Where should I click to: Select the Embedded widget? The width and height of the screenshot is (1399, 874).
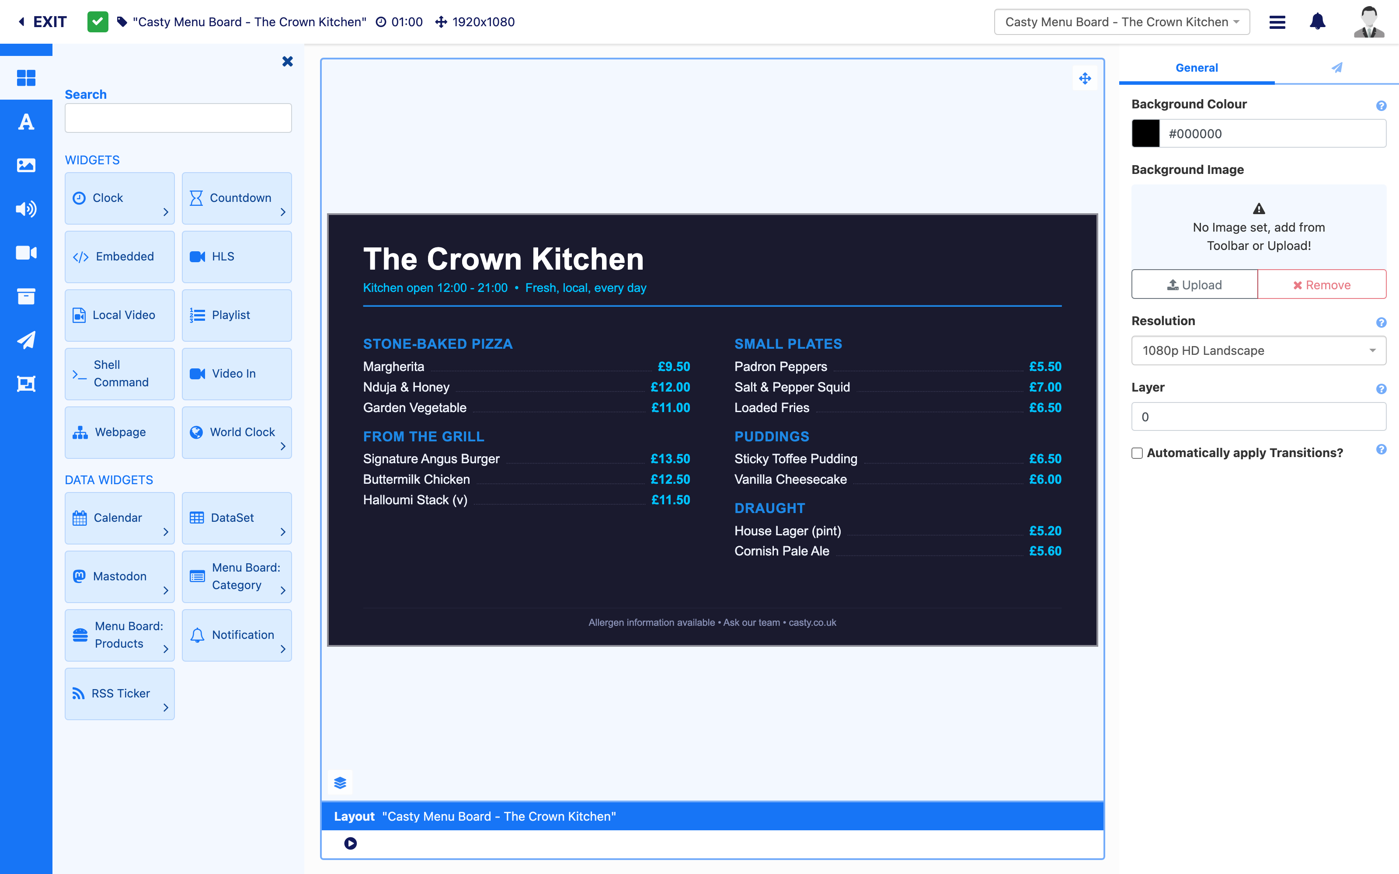(x=120, y=257)
